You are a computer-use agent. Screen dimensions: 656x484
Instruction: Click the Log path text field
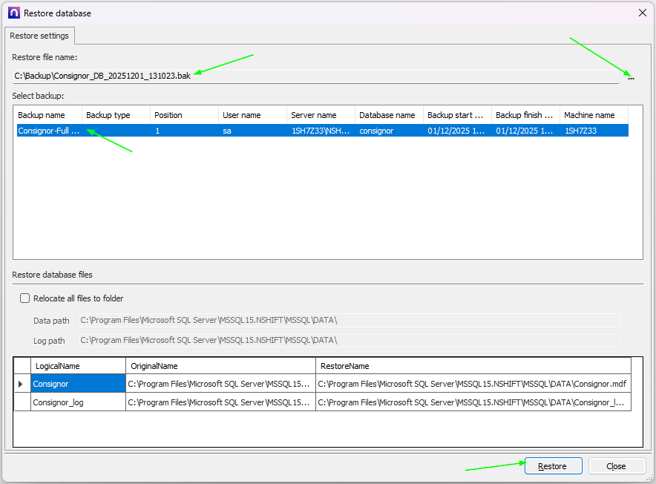pyautogui.click(x=350, y=341)
